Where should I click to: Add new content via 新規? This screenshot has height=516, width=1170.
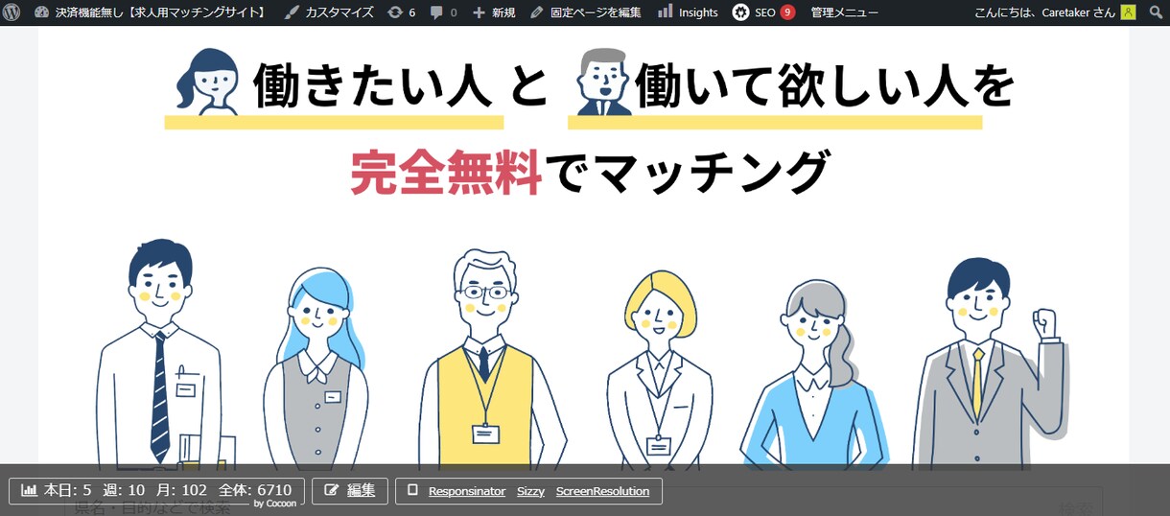[x=493, y=12]
